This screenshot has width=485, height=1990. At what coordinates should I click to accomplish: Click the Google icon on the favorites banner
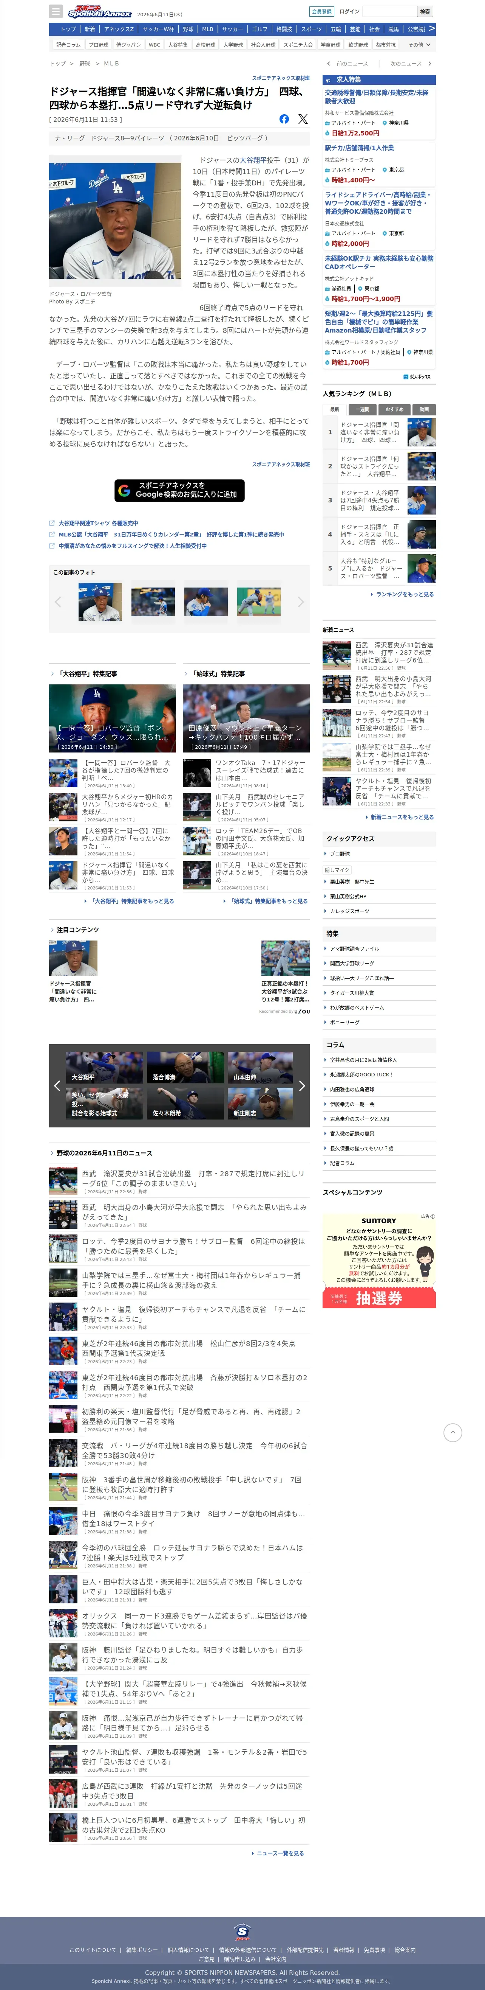124,490
